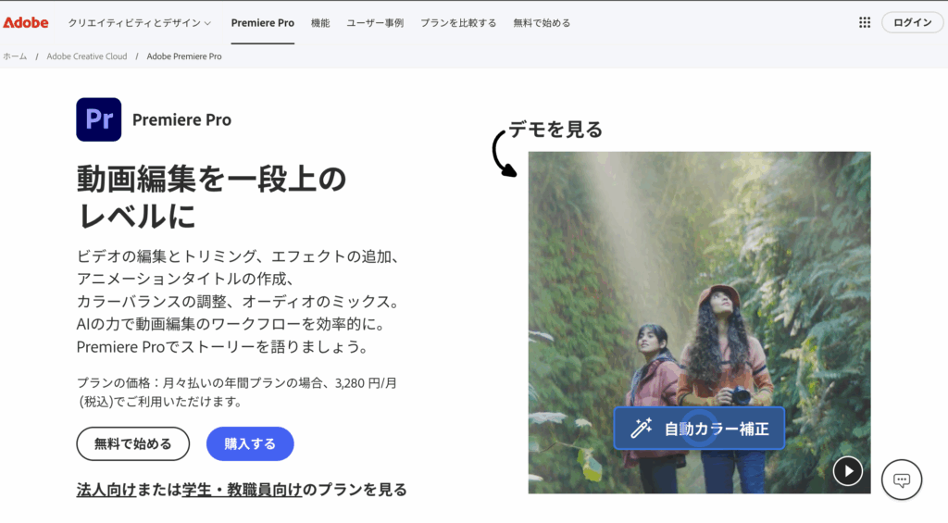
Task: Open the 法人向け link
Action: [106, 489]
